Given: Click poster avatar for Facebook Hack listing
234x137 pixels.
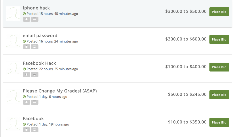Looking at the screenshot, I should tap(13, 68).
